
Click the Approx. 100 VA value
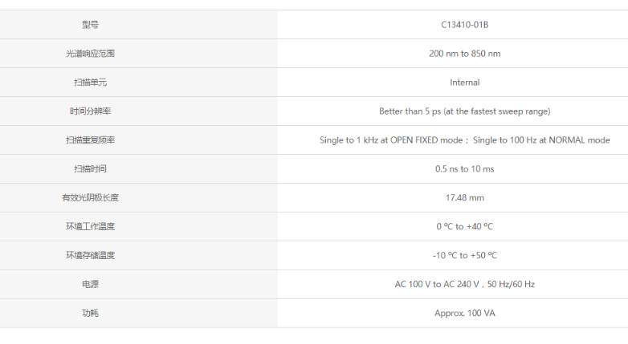(465, 313)
